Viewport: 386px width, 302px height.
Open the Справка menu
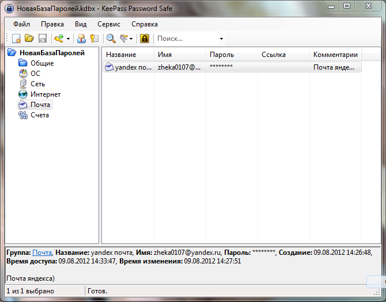pos(145,24)
